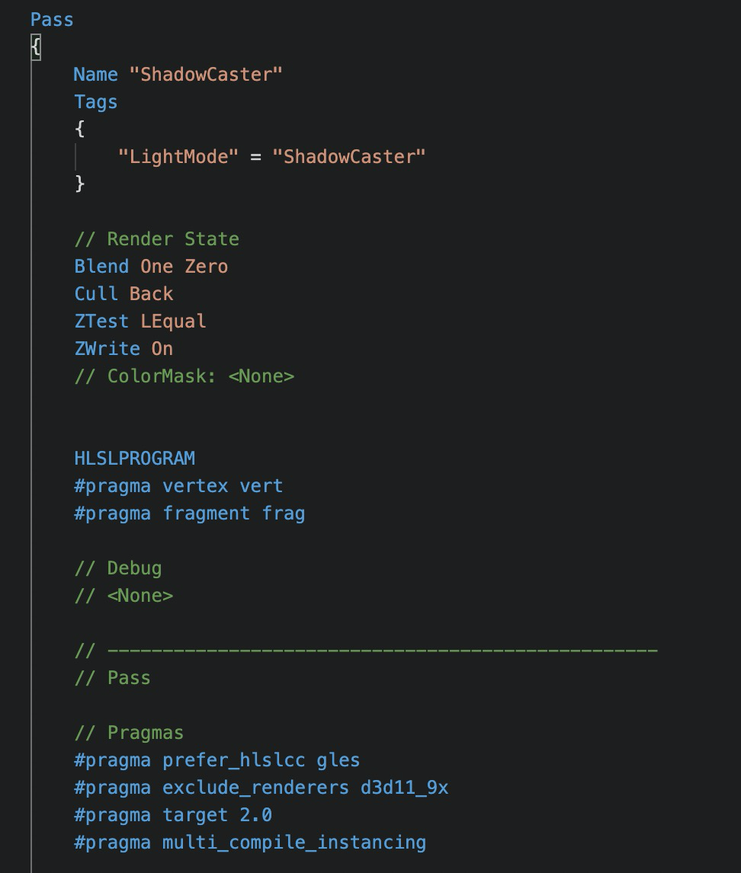Image resolution: width=741 pixels, height=873 pixels.
Task: Select the LEqual value of ZTest
Action: tap(173, 321)
